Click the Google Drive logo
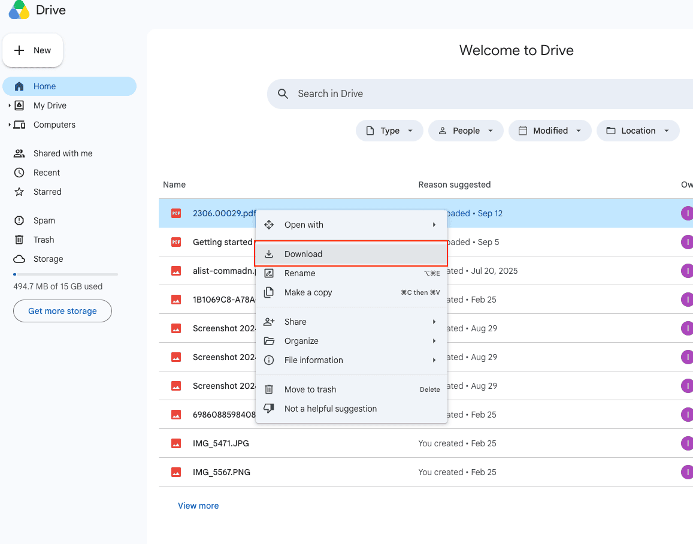 pyautogui.click(x=19, y=10)
